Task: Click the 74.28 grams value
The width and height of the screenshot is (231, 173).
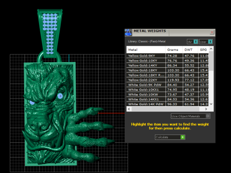Action: point(172,56)
